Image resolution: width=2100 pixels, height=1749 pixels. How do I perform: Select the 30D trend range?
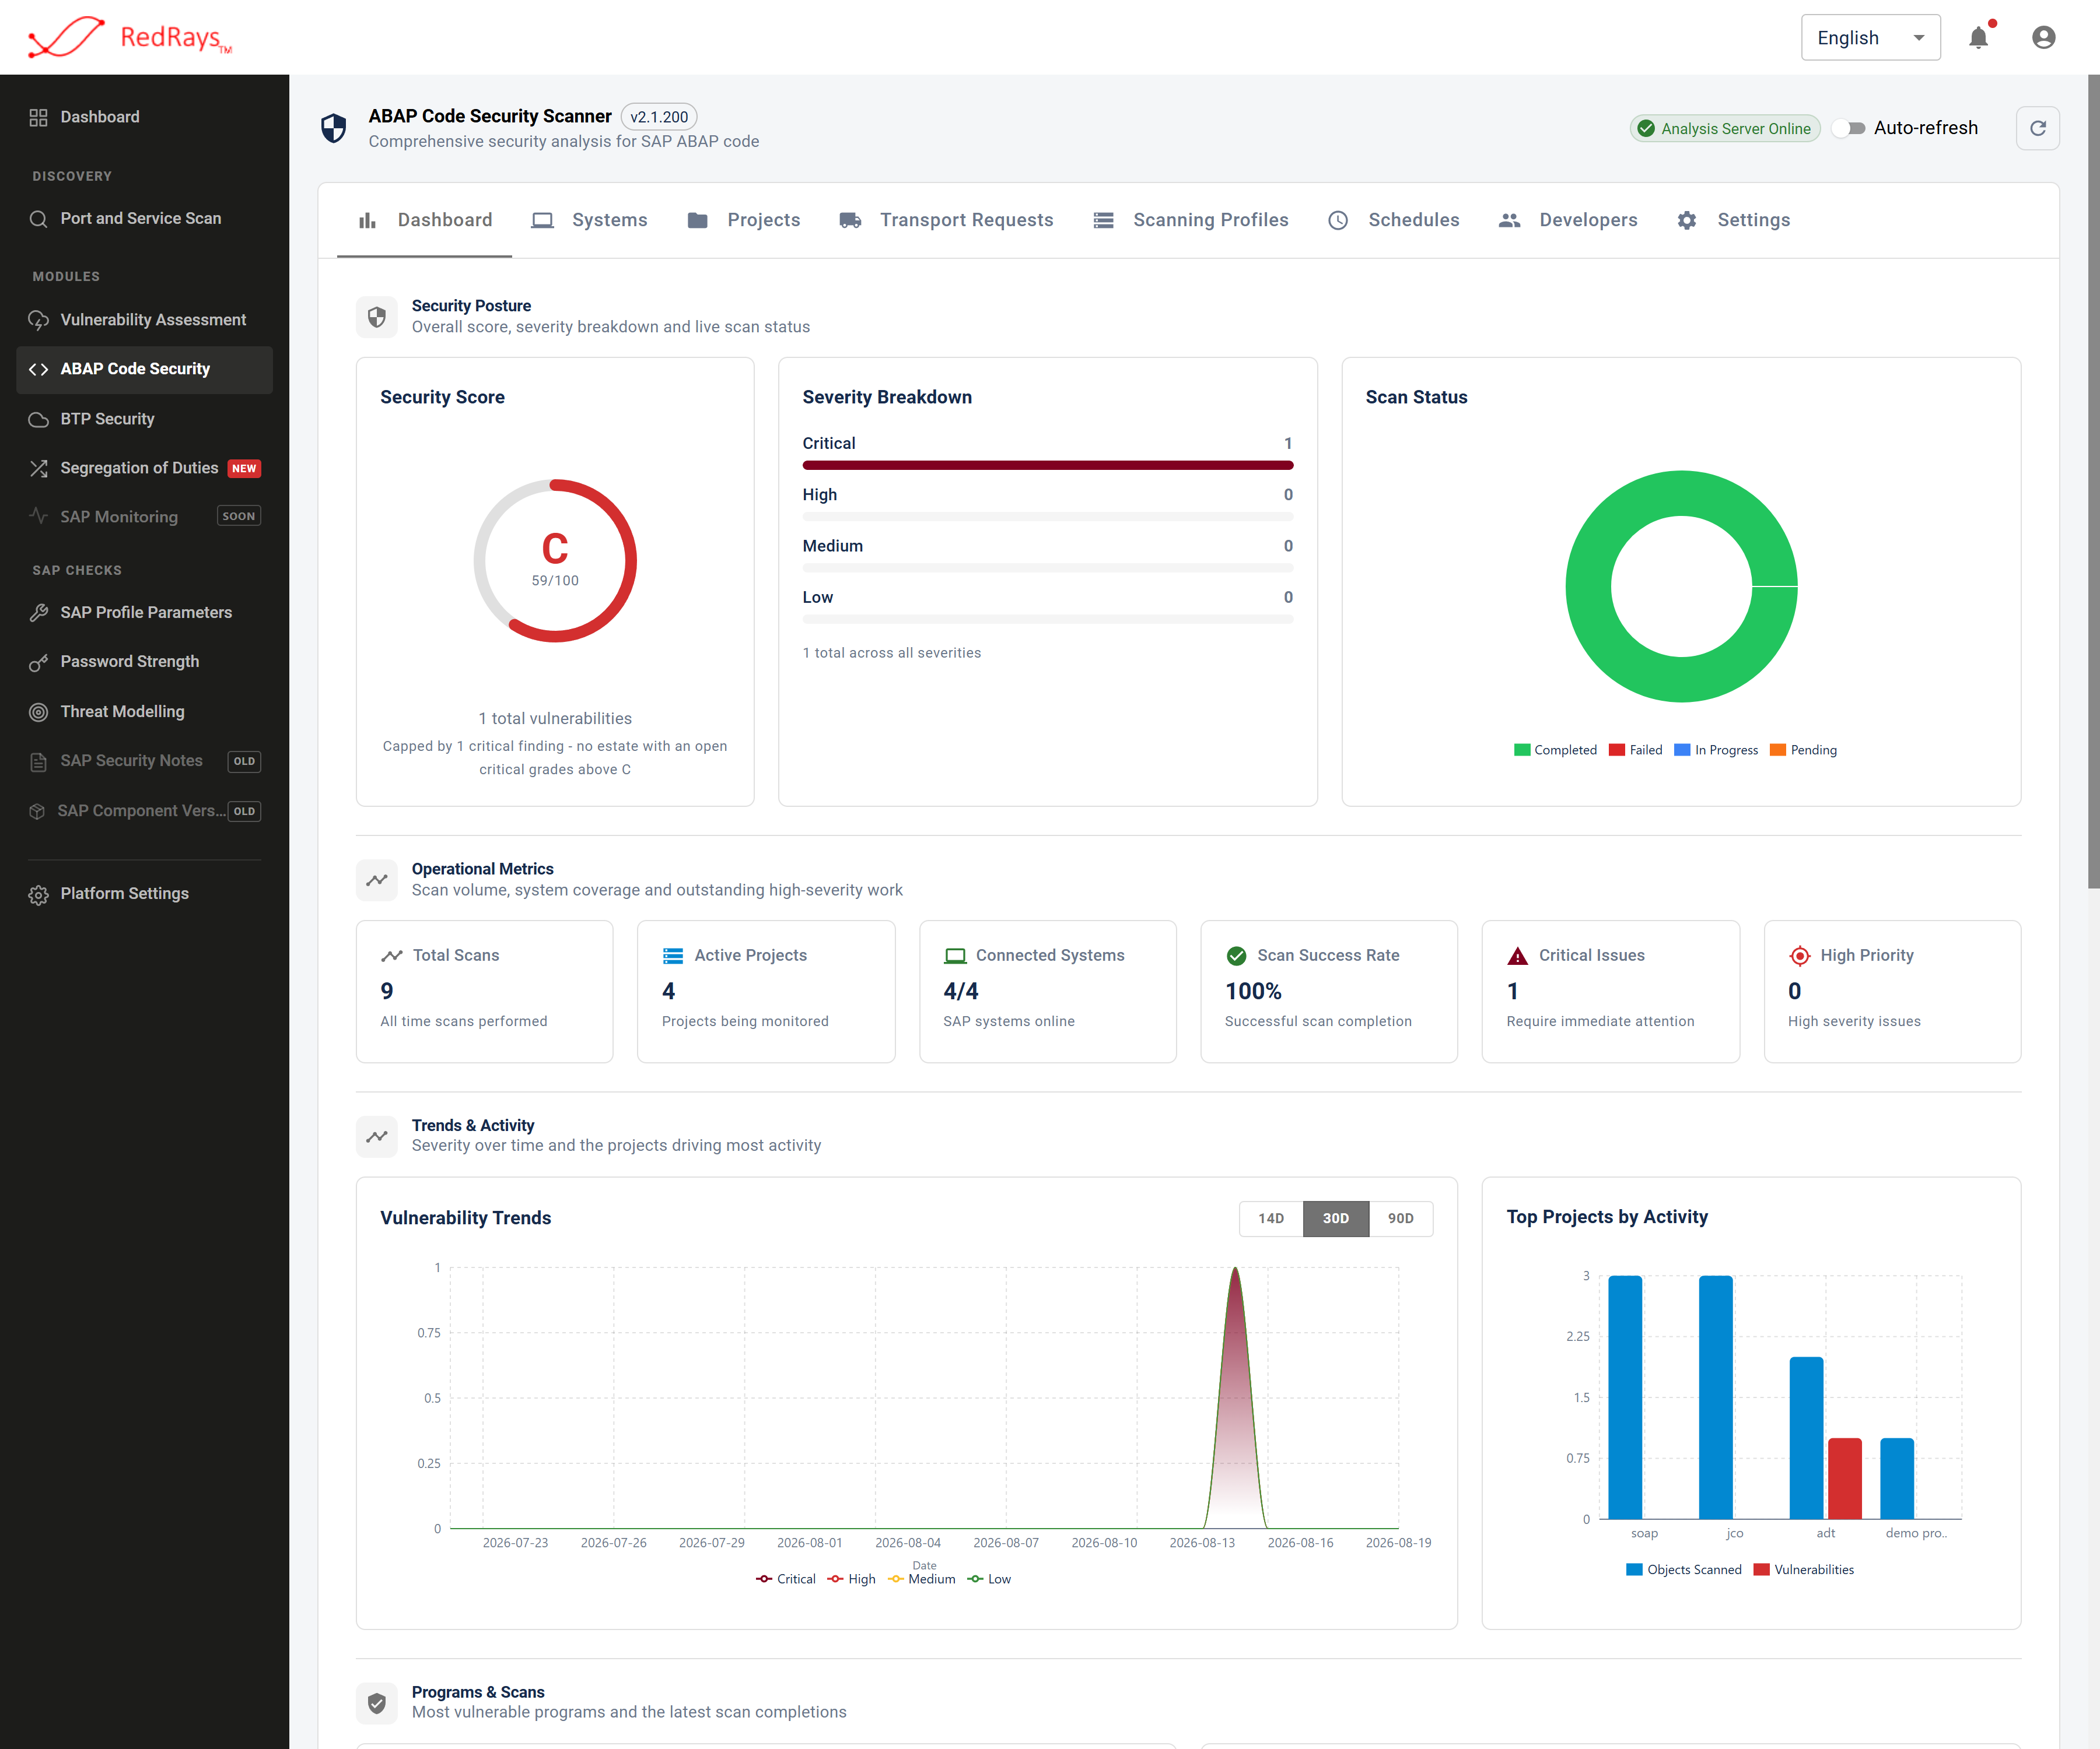point(1336,1218)
